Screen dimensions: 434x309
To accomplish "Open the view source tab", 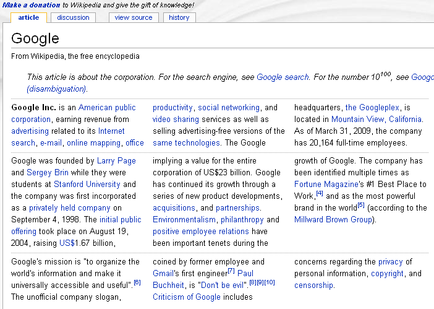I will 134,17.
